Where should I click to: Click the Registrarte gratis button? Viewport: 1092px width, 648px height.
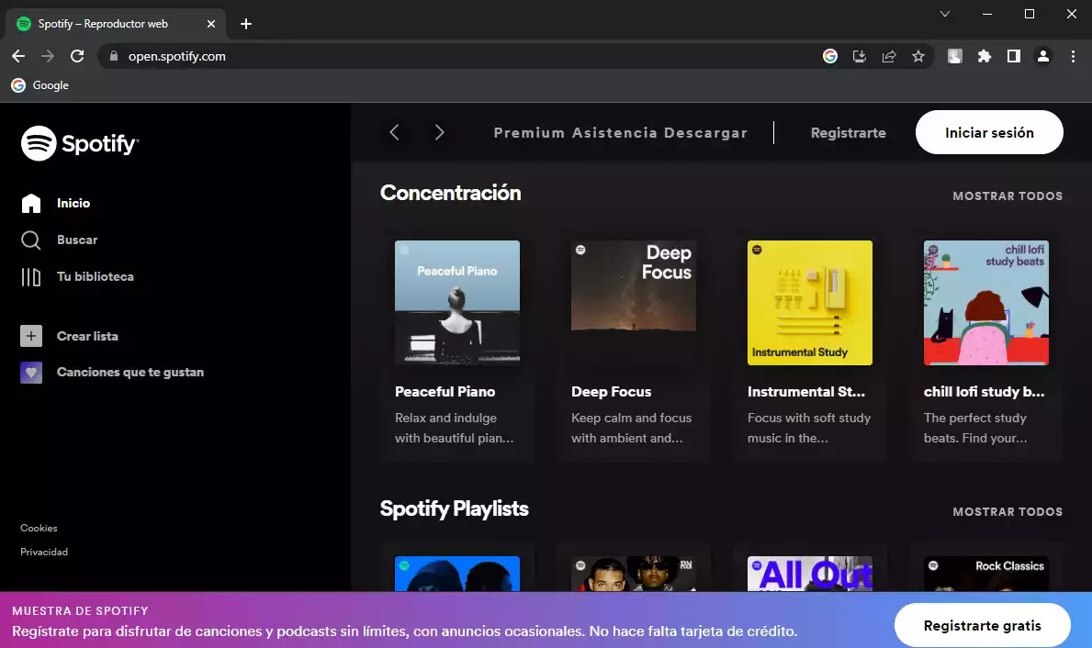tap(982, 625)
